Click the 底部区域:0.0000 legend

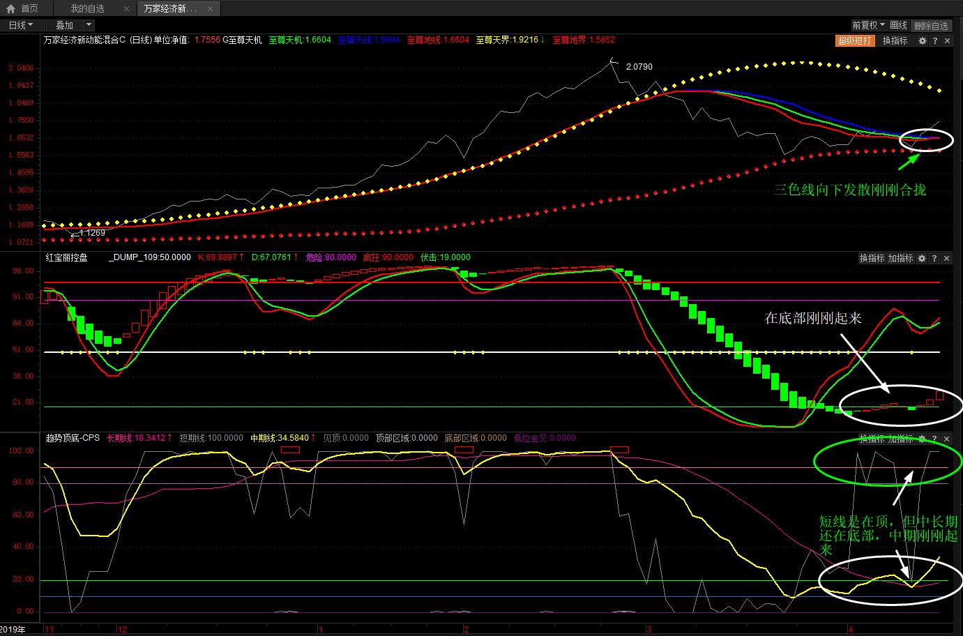[476, 438]
